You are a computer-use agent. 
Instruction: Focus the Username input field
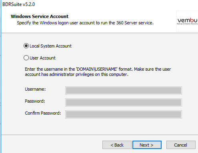coord(124,91)
